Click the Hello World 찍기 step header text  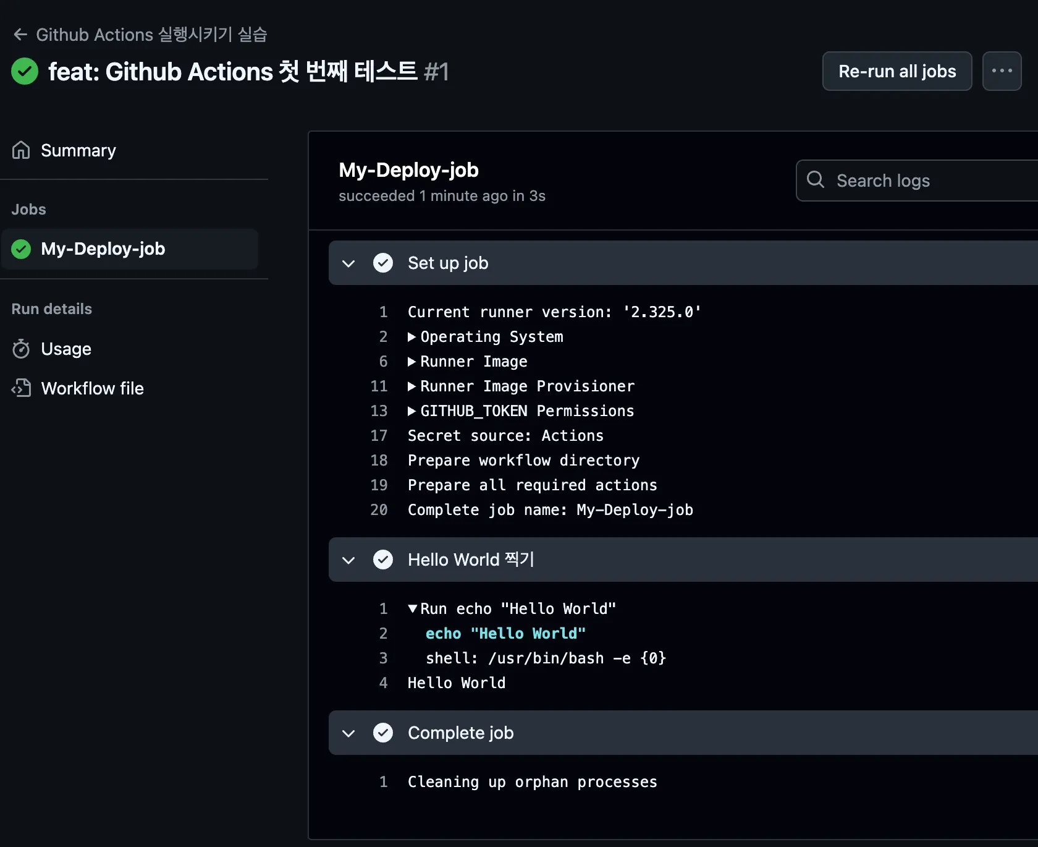(x=471, y=560)
